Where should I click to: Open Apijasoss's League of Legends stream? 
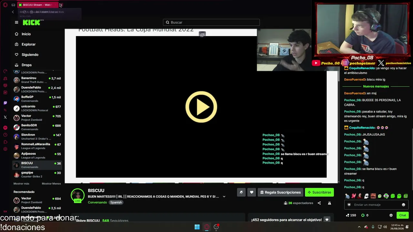tap(37, 156)
